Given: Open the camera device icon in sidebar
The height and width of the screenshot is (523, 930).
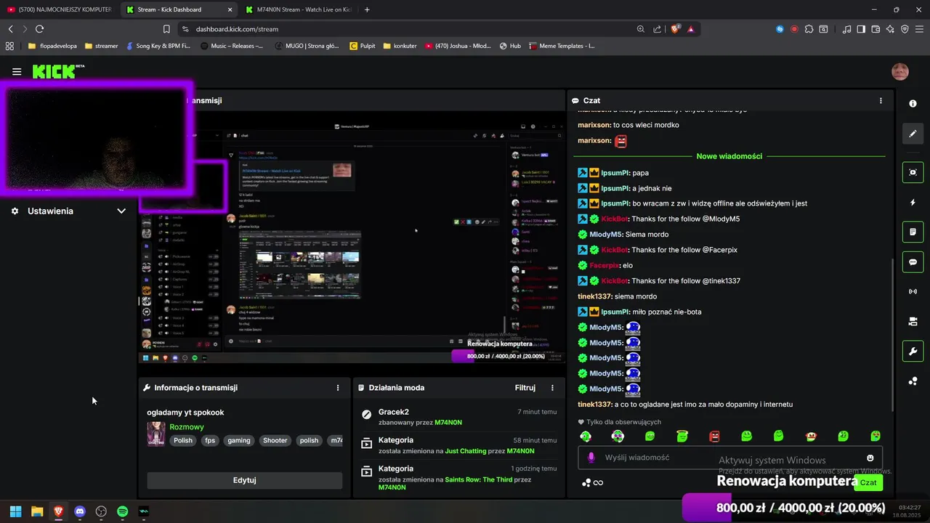Looking at the screenshot, I should (913, 321).
